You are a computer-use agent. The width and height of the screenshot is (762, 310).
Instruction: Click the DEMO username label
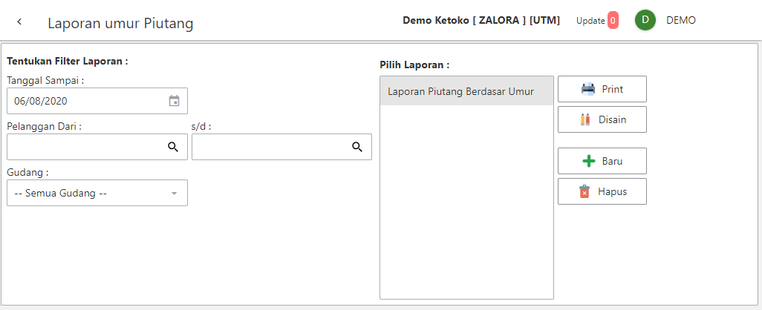[x=681, y=21]
